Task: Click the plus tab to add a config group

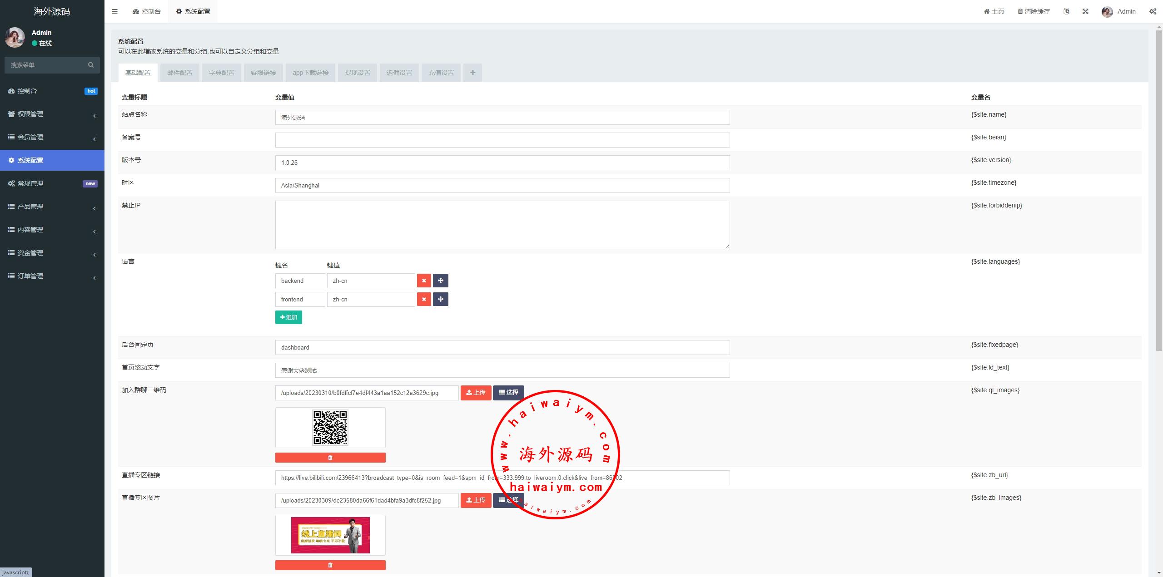Action: click(x=472, y=73)
